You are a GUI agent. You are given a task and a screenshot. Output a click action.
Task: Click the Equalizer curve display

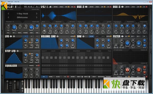click(x=14, y=73)
